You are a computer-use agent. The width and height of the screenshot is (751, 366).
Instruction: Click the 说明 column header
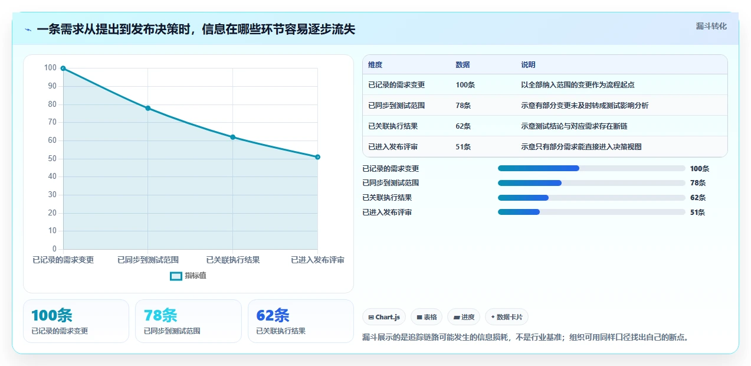(x=528, y=65)
